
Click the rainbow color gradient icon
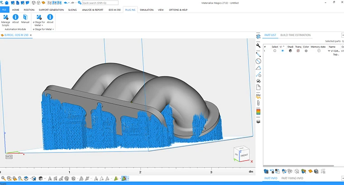click(258, 112)
